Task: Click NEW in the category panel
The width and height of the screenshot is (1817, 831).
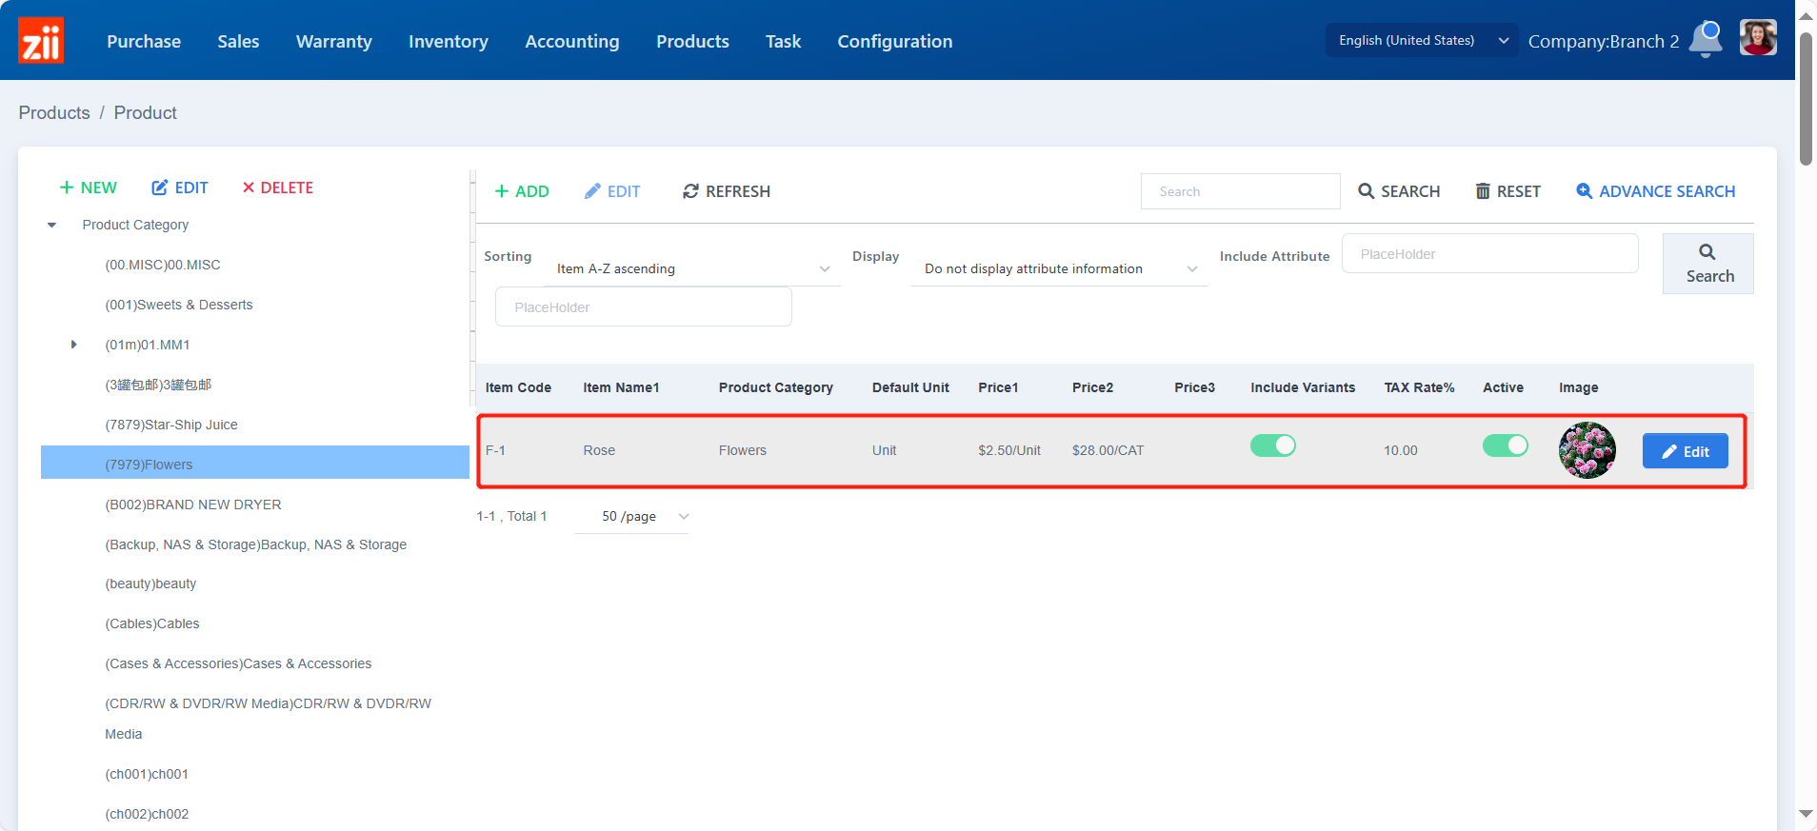Action: [89, 188]
